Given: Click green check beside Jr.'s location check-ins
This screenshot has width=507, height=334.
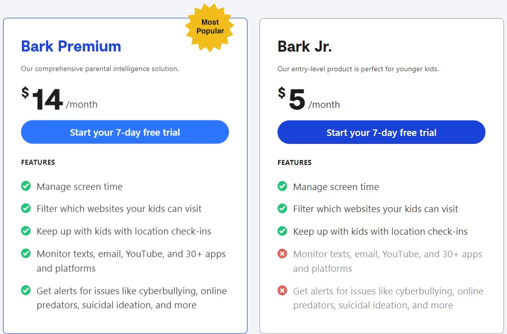Looking at the screenshot, I should point(283,231).
